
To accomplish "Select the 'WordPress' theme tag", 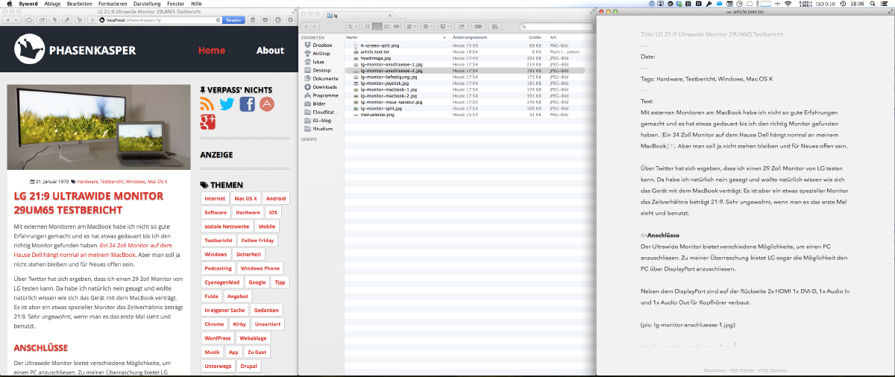I will (218, 338).
